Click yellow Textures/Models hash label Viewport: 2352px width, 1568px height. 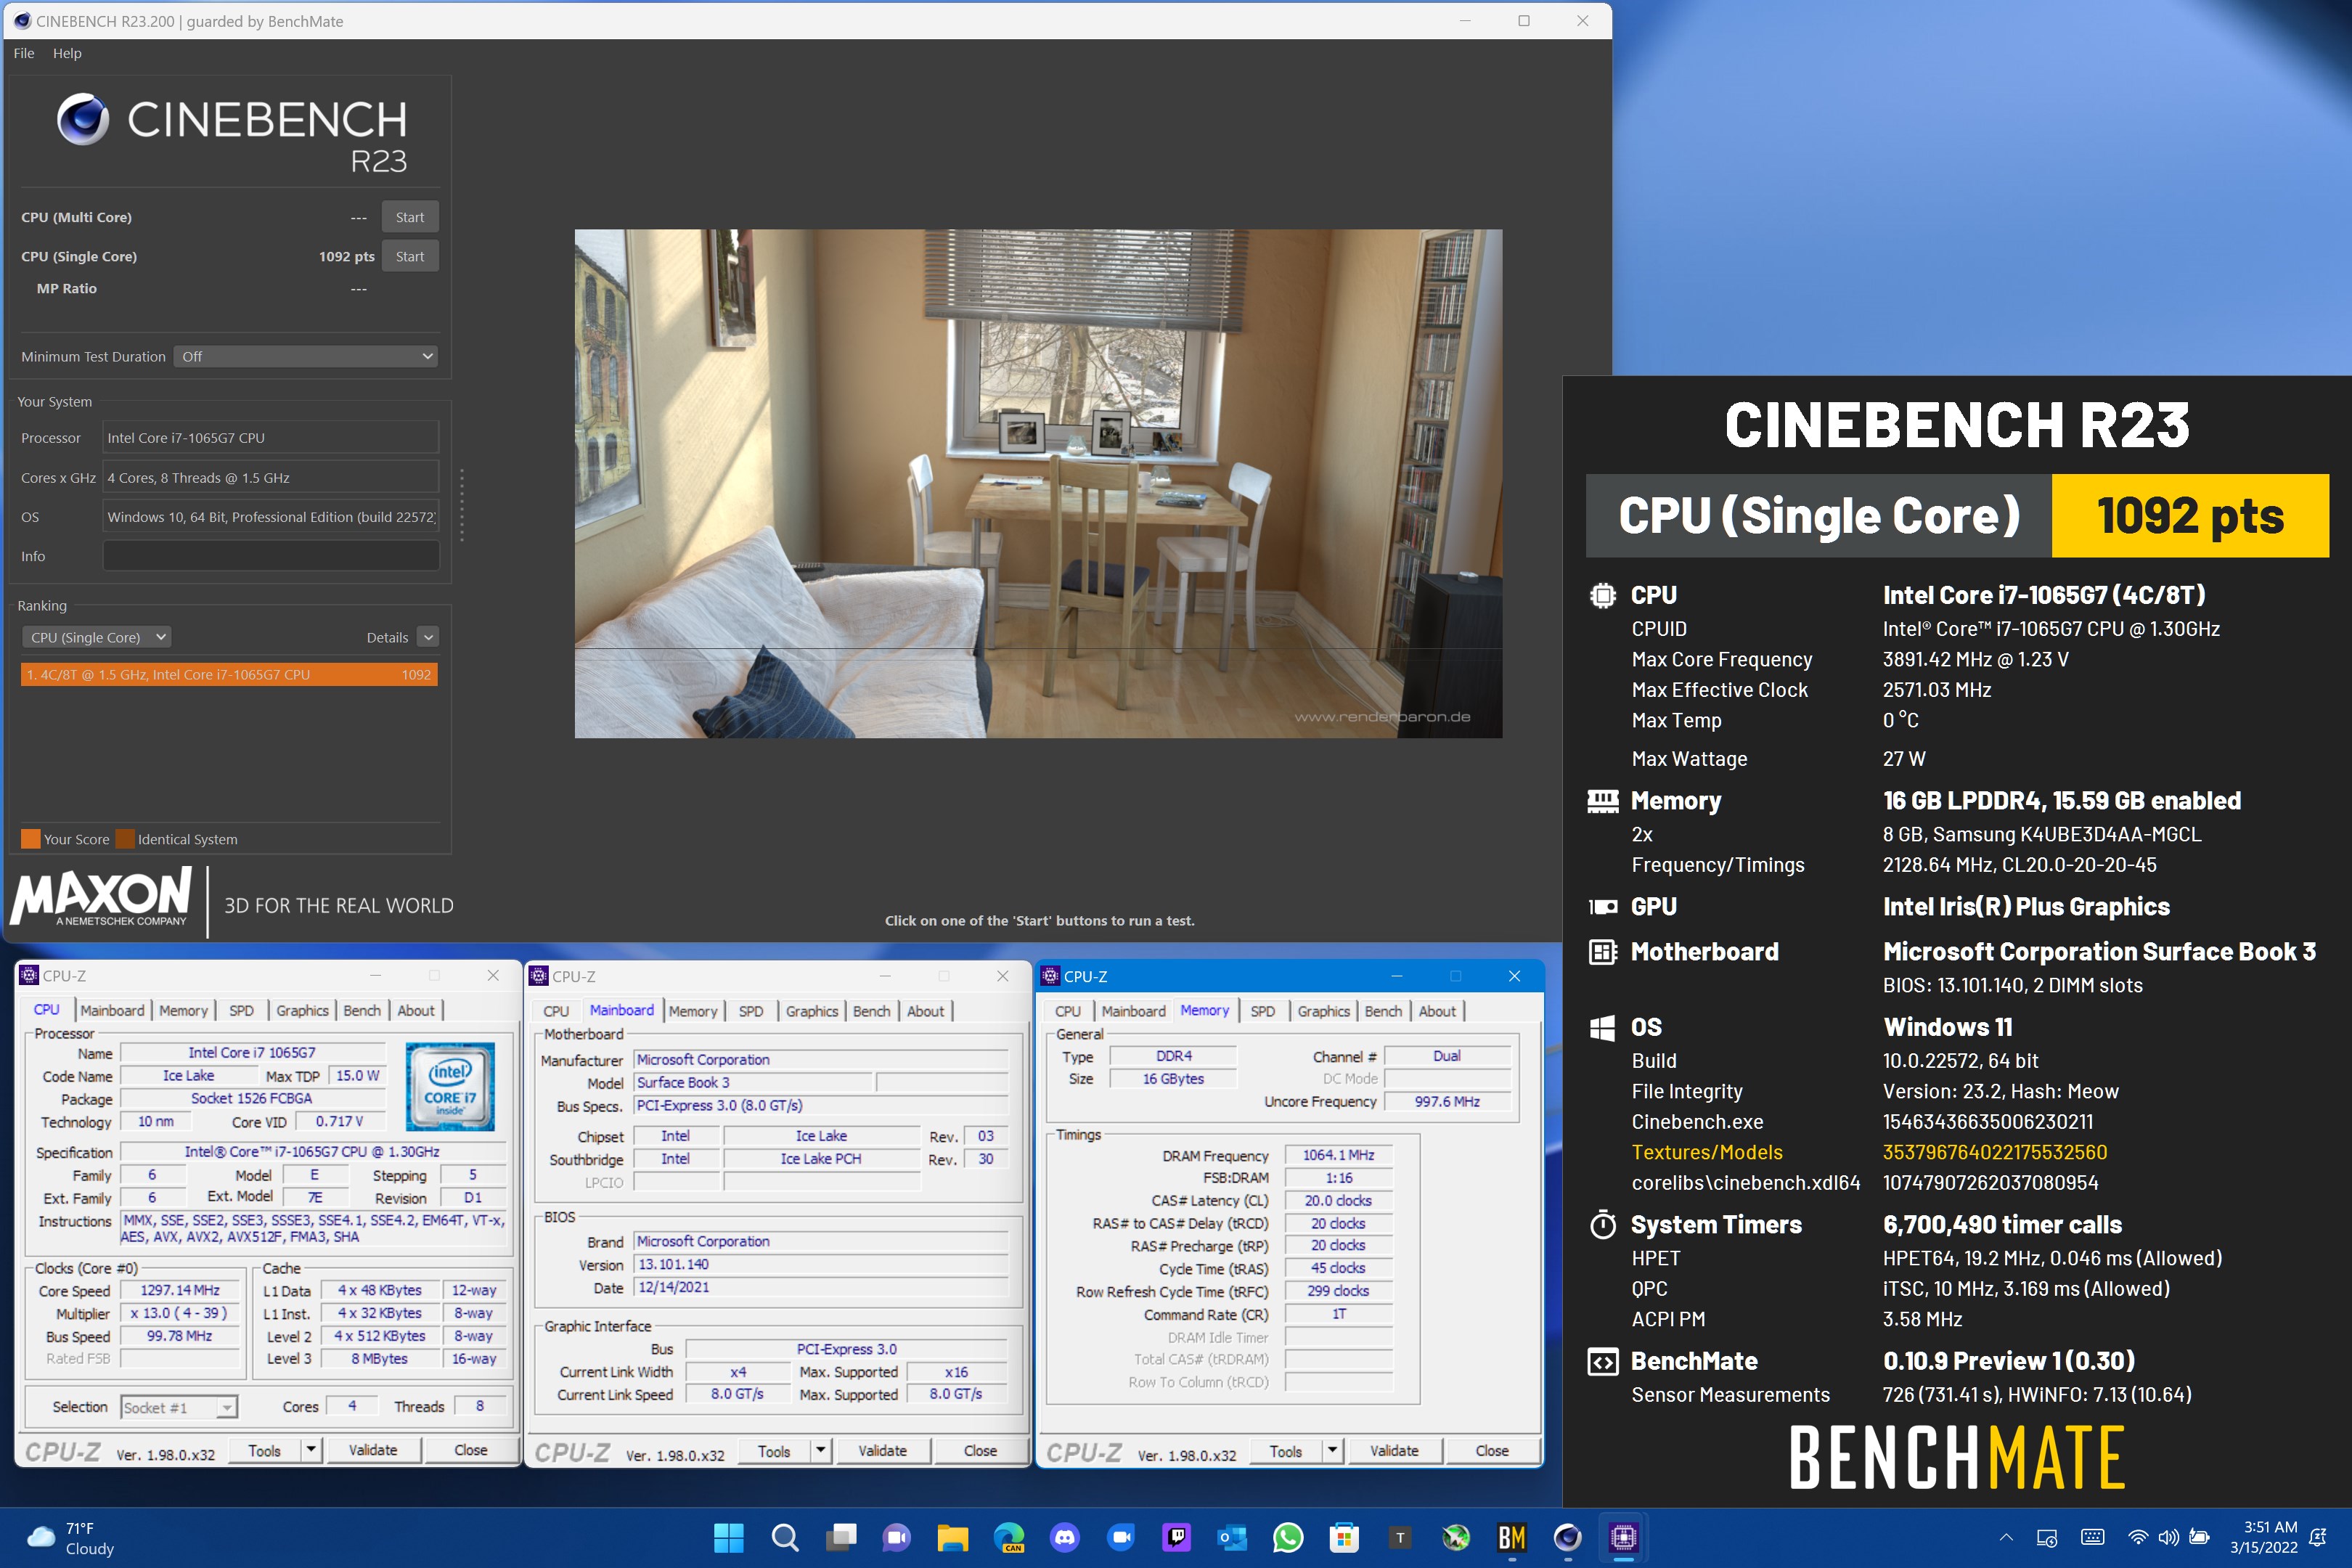click(x=1706, y=1152)
